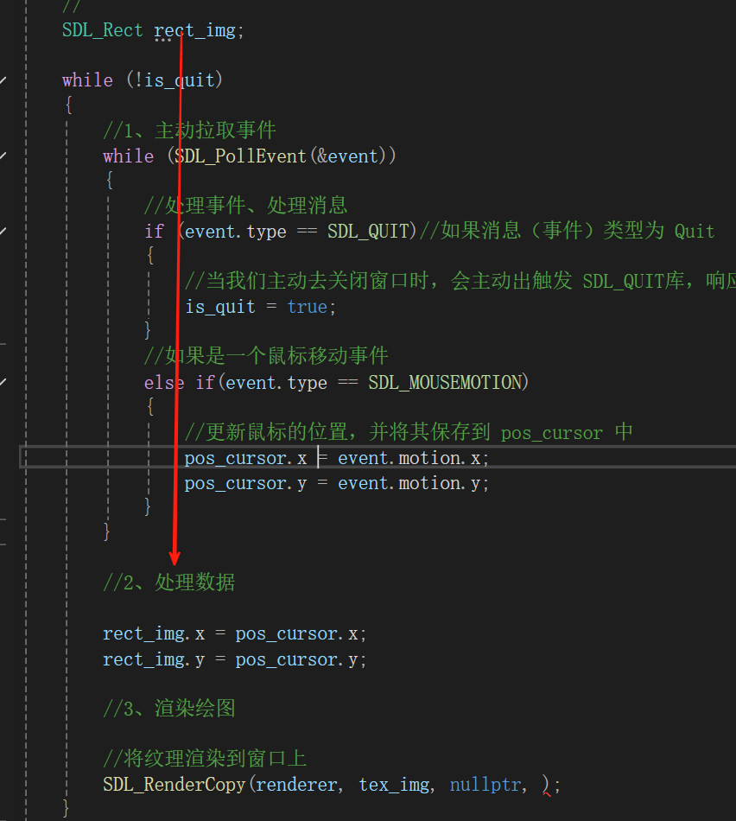Click pos_cursor.y assigned from event.motion.y
This screenshot has height=821, width=736.
point(245,483)
